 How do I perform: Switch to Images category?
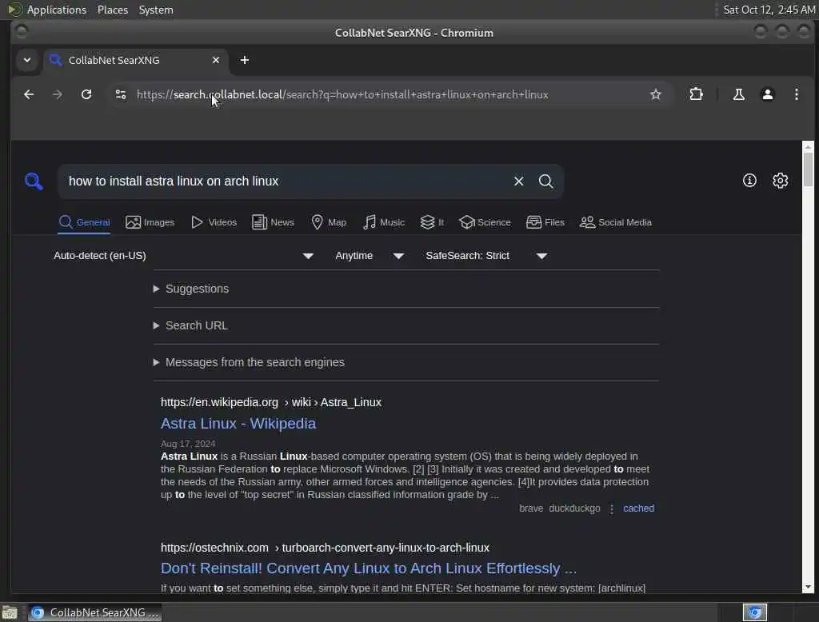coord(150,222)
